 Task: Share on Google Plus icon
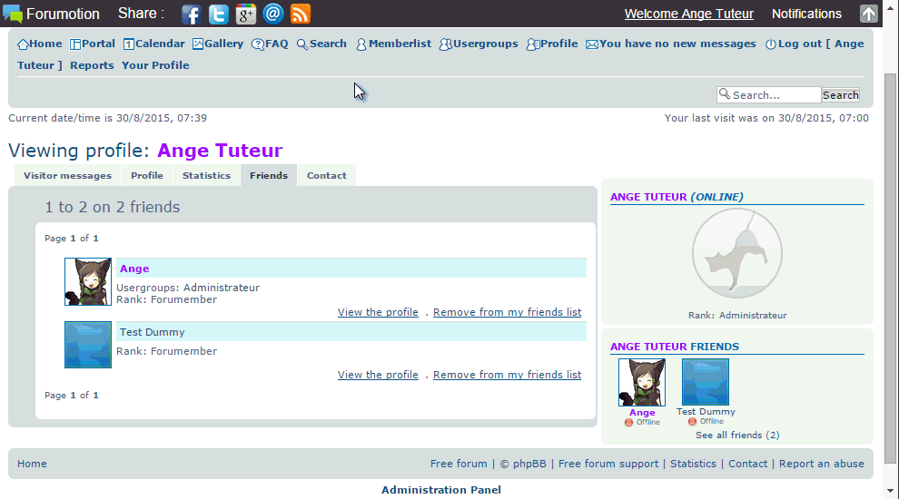tap(245, 14)
